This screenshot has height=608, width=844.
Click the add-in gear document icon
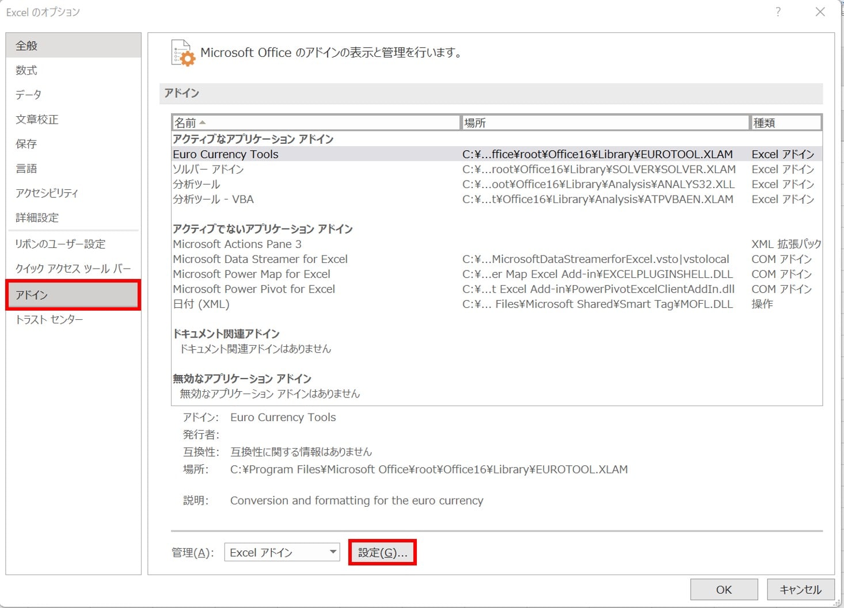click(183, 53)
